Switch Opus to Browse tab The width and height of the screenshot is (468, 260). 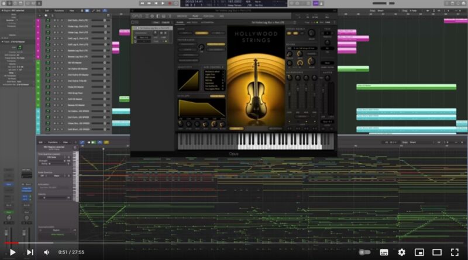point(182,16)
